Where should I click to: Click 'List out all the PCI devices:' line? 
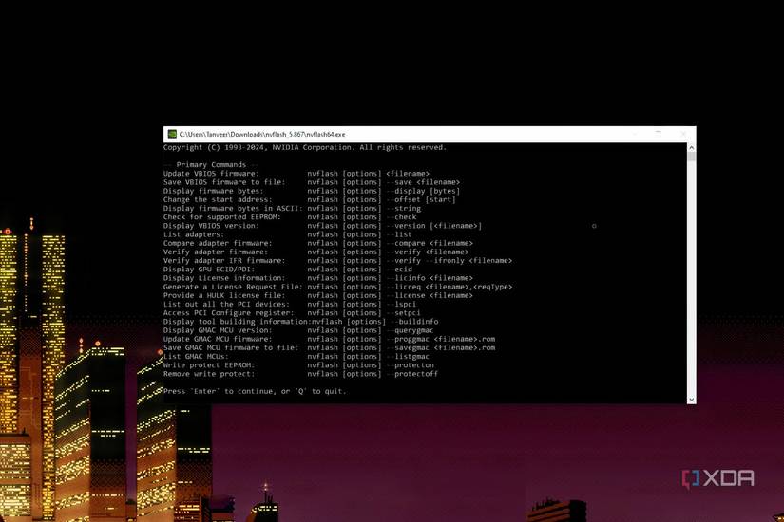pos(290,305)
